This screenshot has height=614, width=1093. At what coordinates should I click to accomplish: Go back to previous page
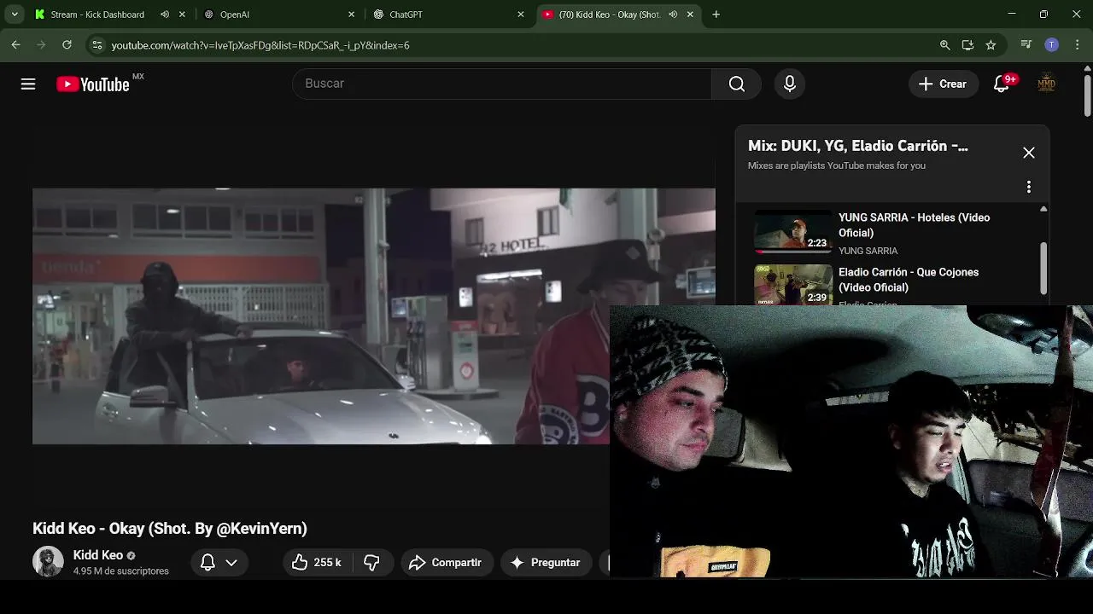[16, 45]
